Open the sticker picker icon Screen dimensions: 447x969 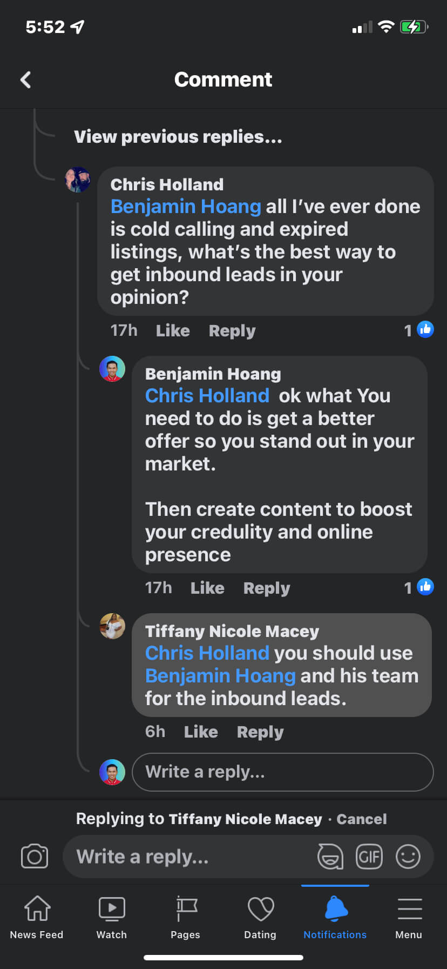(x=330, y=857)
